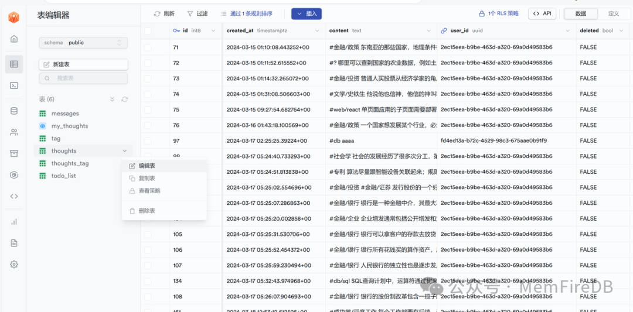Screen dimensions: 633x312
Task: Click the API button
Action: pyautogui.click(x=542, y=13)
